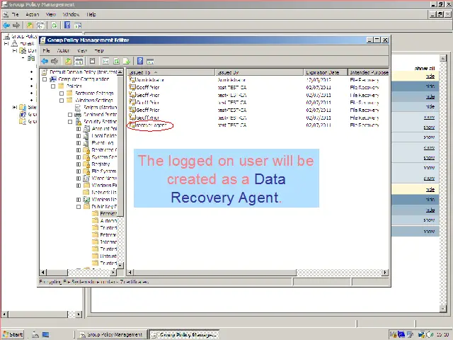Viewport: 453px width, 340px height.
Task: Click Refresh icon in Editor toolbar
Action: click(x=116, y=61)
